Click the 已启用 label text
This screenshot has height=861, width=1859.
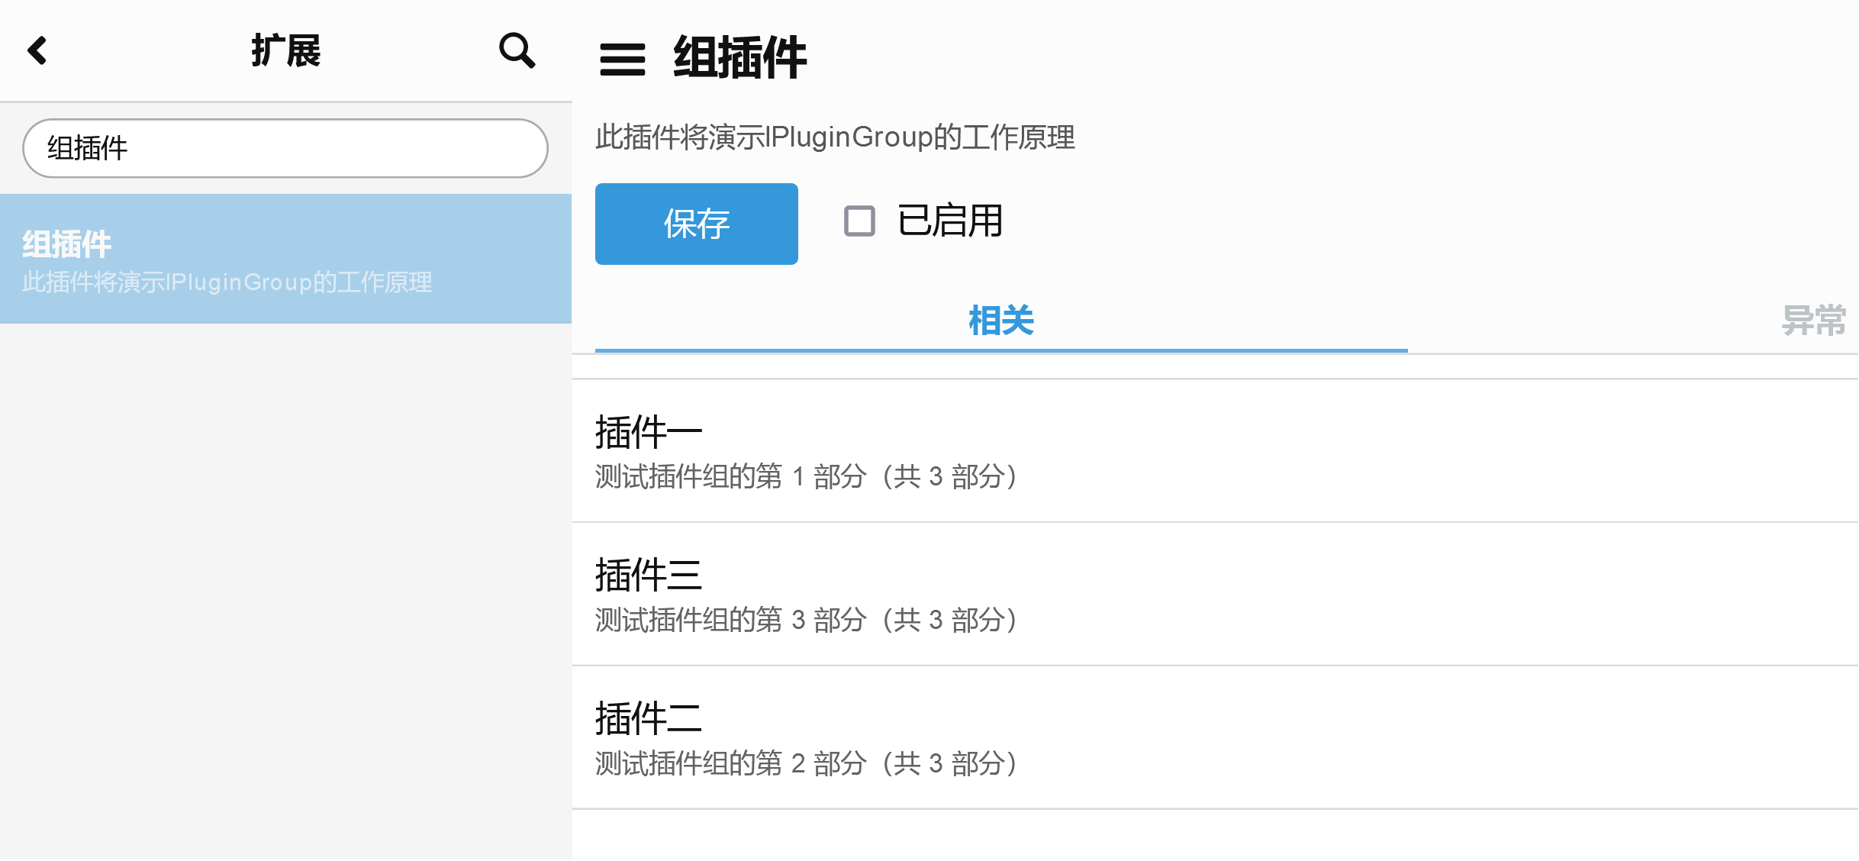[950, 221]
